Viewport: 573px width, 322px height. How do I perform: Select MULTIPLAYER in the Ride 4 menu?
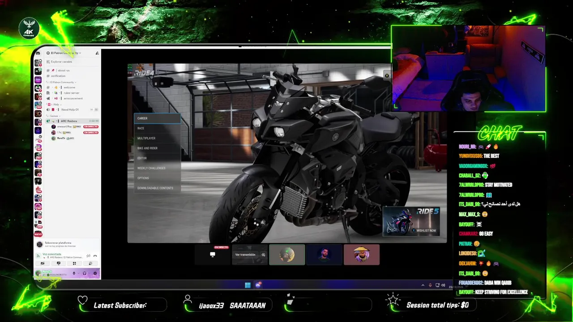[x=157, y=138]
